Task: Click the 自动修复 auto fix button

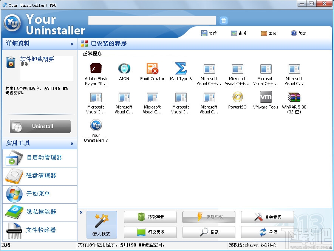Action: [x=268, y=217]
